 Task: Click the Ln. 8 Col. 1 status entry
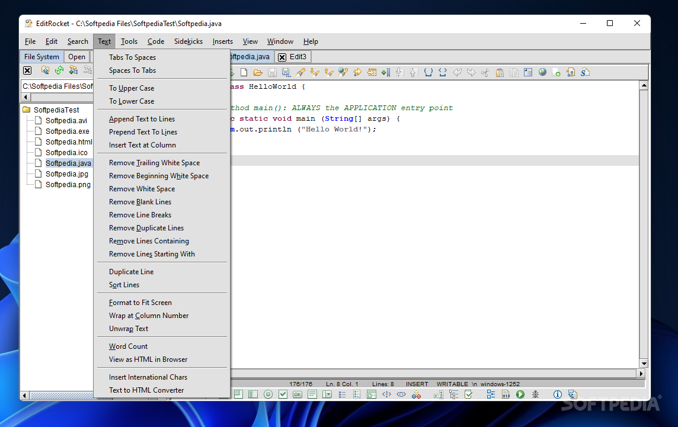pos(342,384)
